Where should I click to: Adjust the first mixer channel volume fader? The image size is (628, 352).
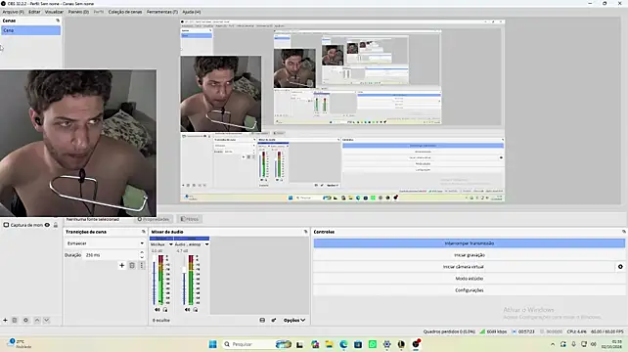click(154, 281)
